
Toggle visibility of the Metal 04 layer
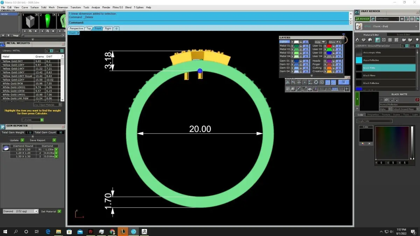pos(306,56)
